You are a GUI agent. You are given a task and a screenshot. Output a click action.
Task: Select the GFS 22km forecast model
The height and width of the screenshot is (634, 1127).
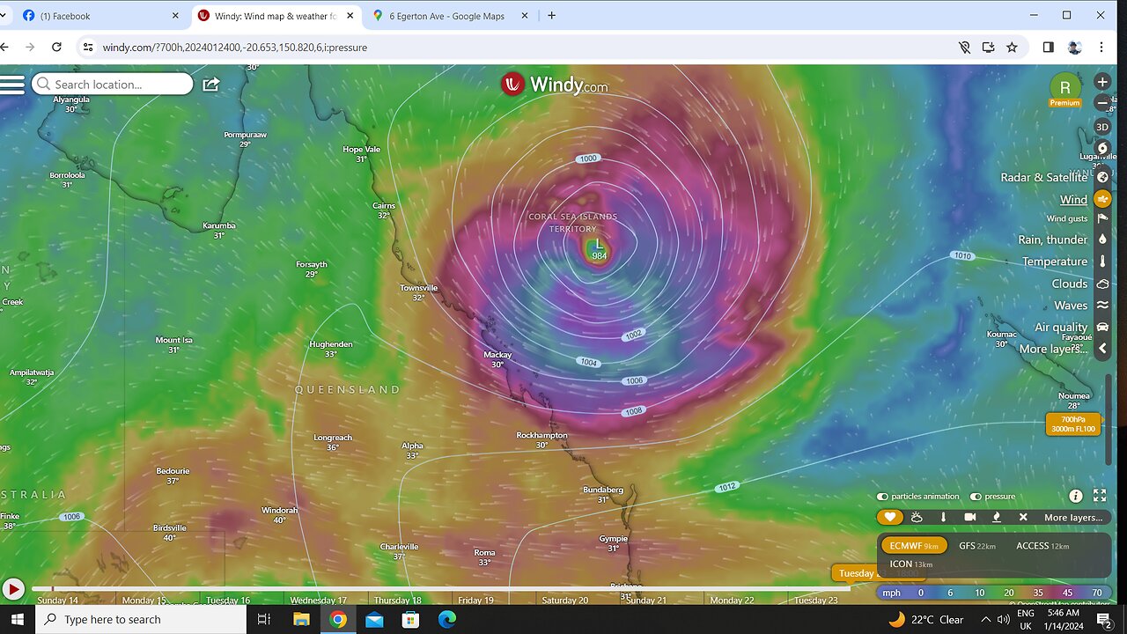click(x=977, y=546)
